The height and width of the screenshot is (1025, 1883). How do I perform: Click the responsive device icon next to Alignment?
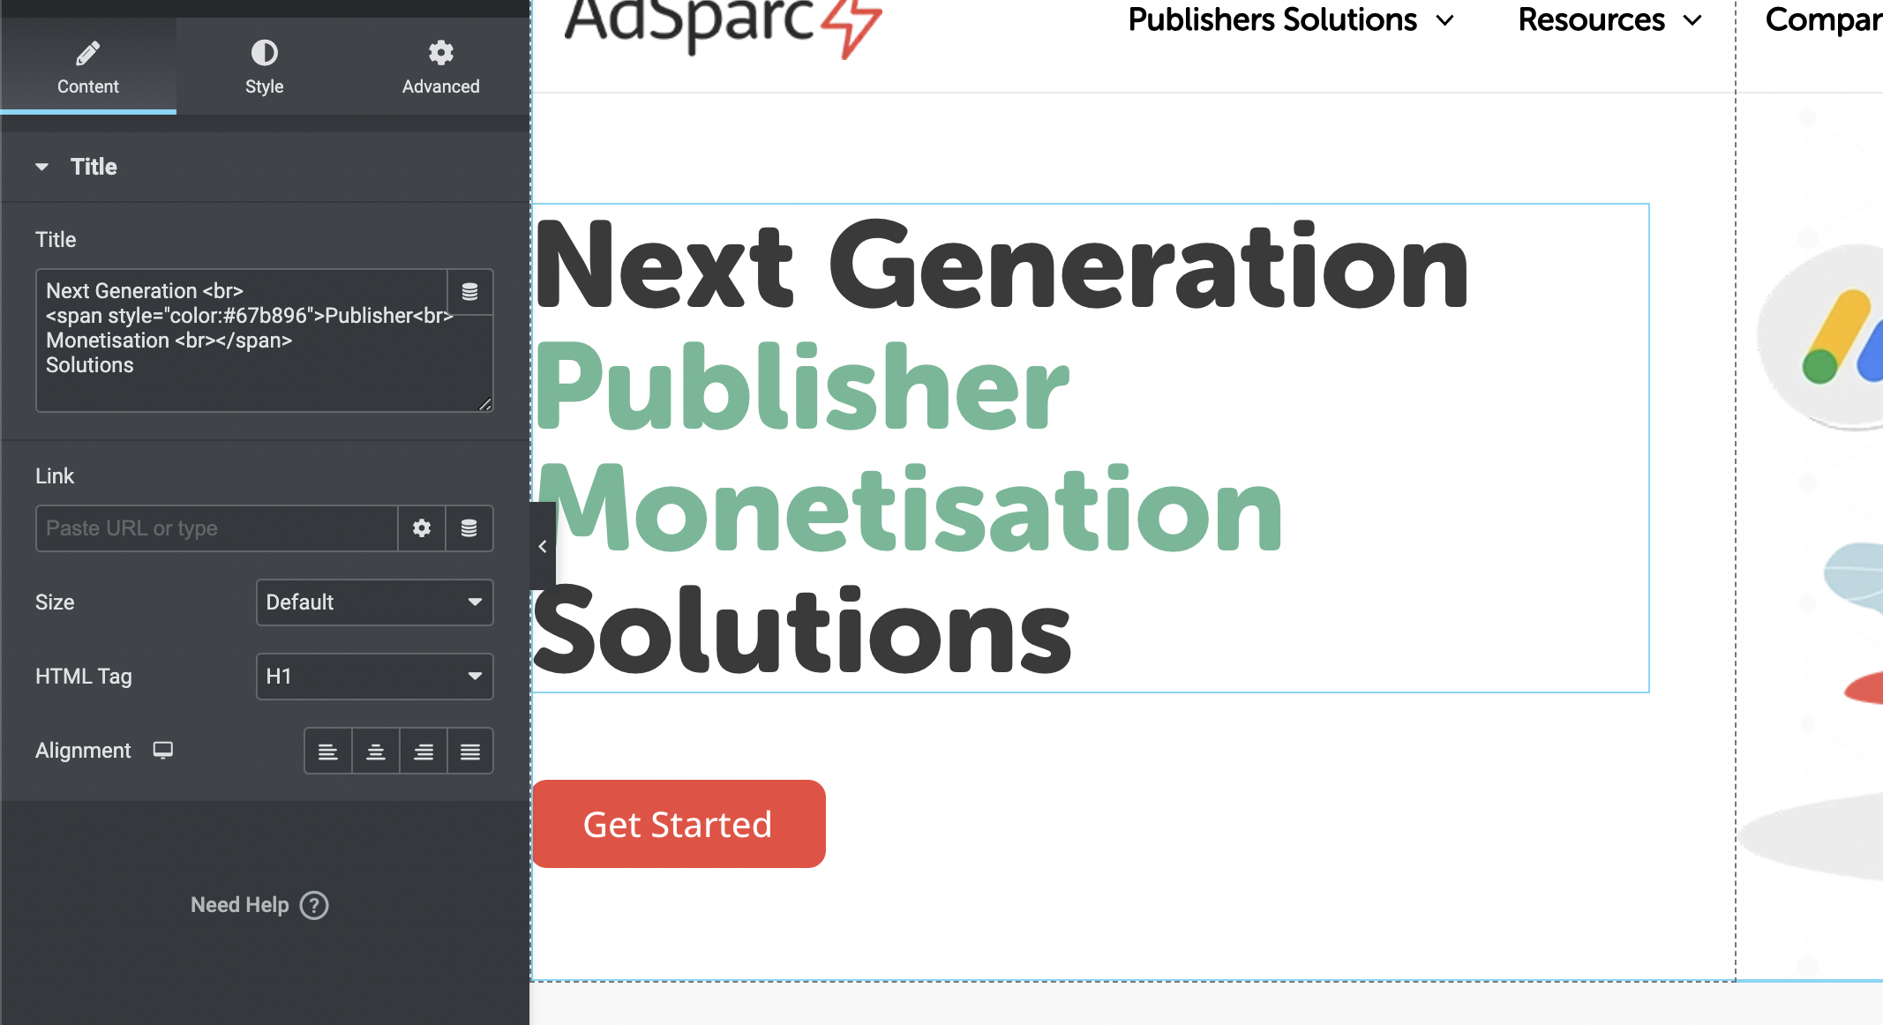coord(162,751)
